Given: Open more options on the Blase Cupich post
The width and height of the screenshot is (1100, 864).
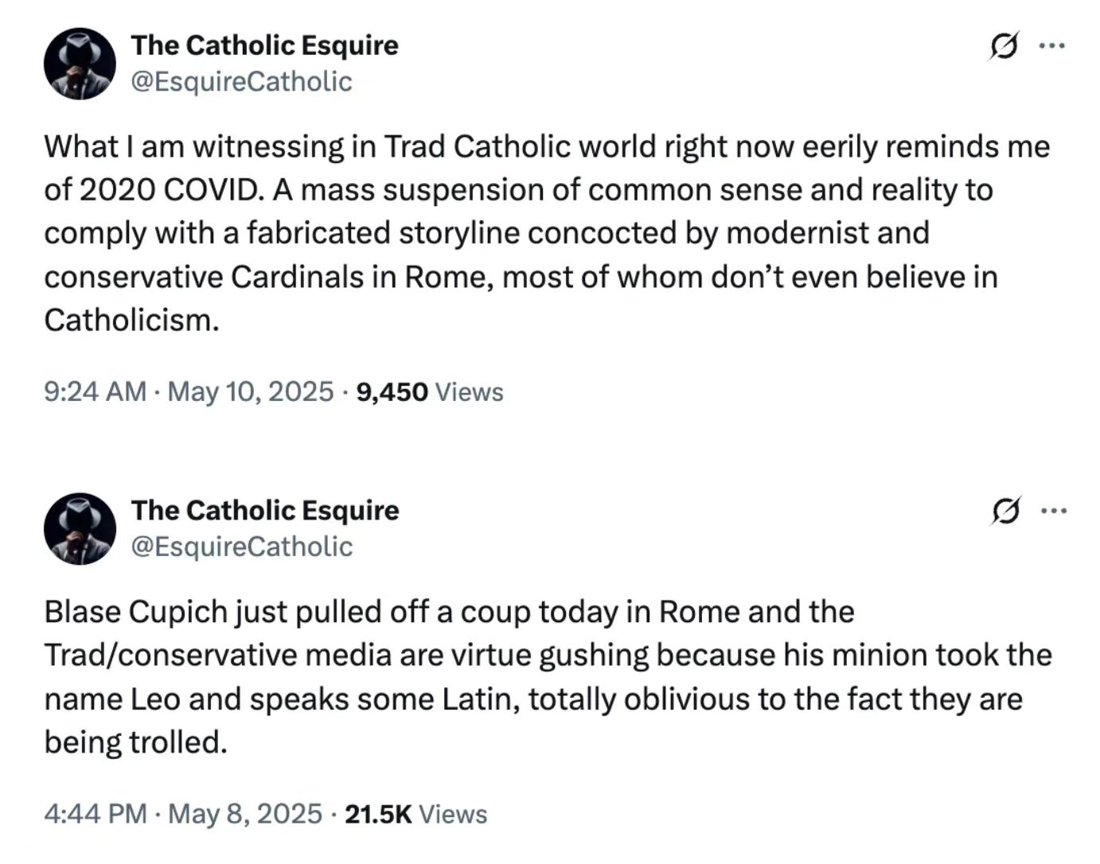Looking at the screenshot, I should pyautogui.click(x=1054, y=511).
